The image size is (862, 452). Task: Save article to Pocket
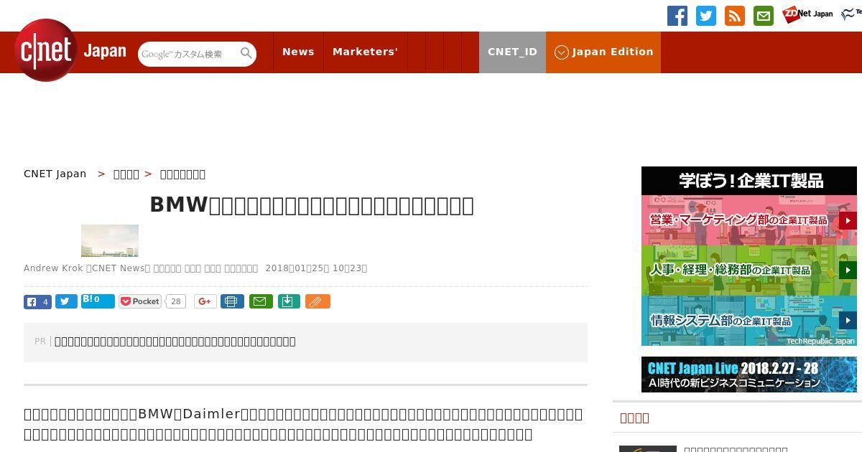point(141,302)
